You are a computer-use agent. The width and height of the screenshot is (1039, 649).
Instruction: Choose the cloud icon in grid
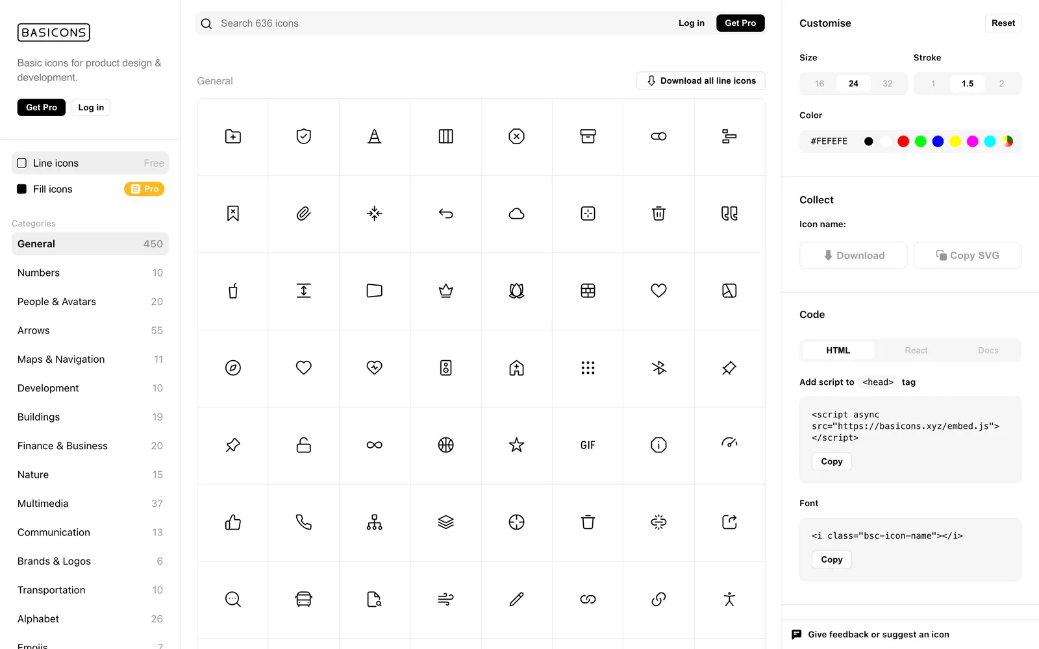[x=516, y=214]
